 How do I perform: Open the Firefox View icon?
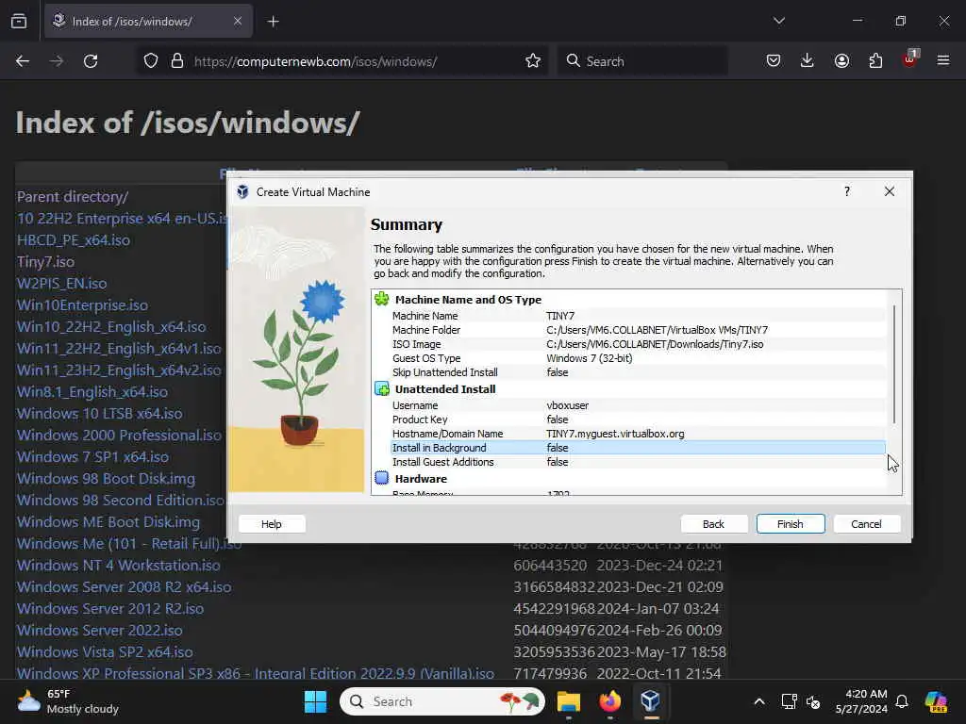tap(19, 22)
